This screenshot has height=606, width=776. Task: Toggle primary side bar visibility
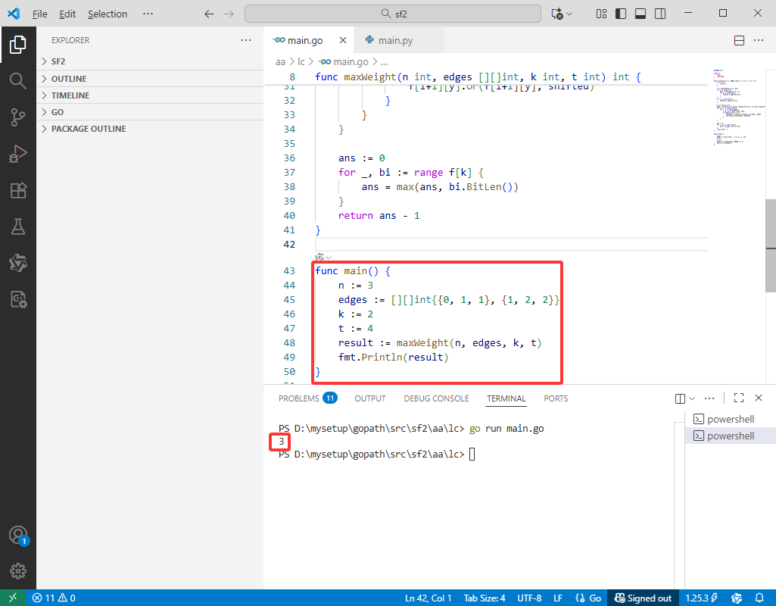point(621,14)
